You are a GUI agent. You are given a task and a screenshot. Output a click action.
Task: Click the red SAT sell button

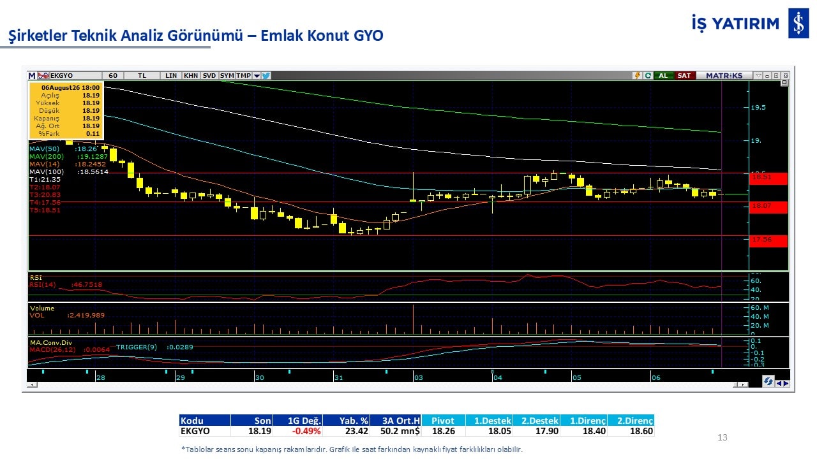coord(684,75)
